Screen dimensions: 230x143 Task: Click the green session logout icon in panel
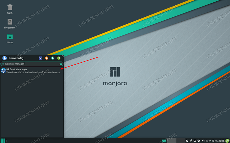[x=227, y=141]
